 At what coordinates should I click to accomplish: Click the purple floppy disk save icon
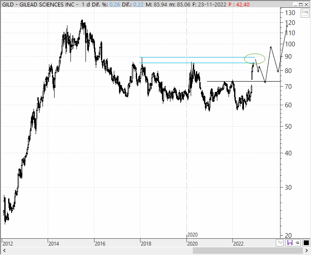(x=290, y=243)
